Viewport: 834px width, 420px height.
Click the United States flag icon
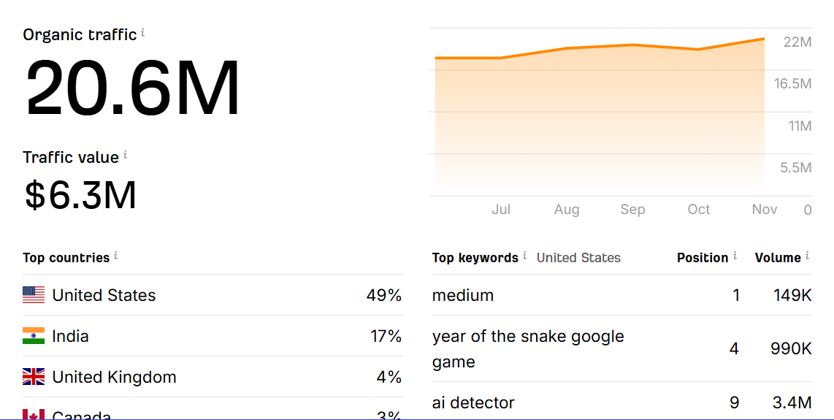click(34, 295)
